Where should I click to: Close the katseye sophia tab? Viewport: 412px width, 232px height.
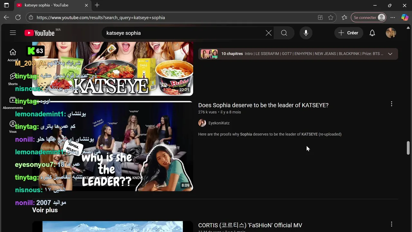[86, 5]
